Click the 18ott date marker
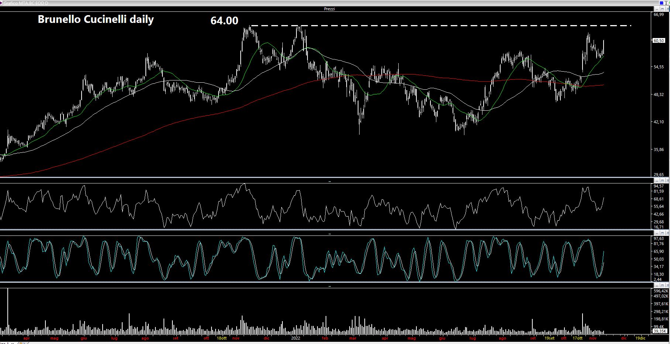This screenshot has height=344, width=670. pos(221,338)
